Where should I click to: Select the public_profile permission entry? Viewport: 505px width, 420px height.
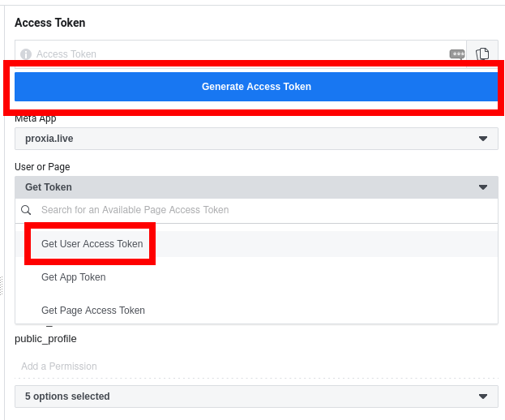point(46,339)
